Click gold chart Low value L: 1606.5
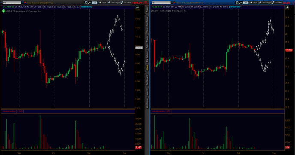This screenshot has height=155, width=295. [x=58, y=7]
